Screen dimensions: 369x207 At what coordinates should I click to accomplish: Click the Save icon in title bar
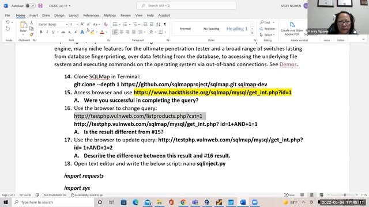click(x=40, y=6)
